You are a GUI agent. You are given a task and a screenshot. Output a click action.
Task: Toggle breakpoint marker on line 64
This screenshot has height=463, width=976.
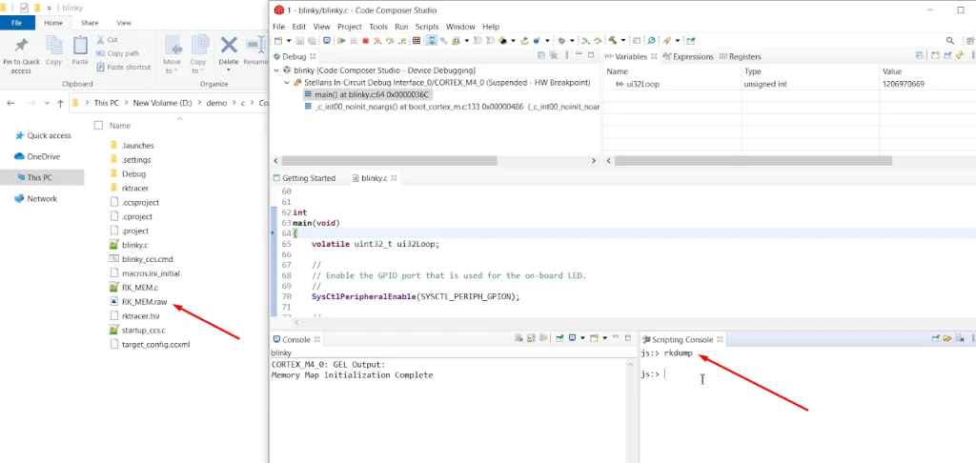click(x=274, y=233)
